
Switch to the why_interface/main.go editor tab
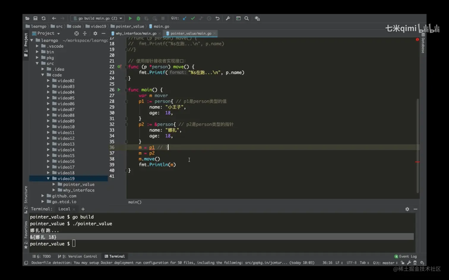(x=136, y=33)
